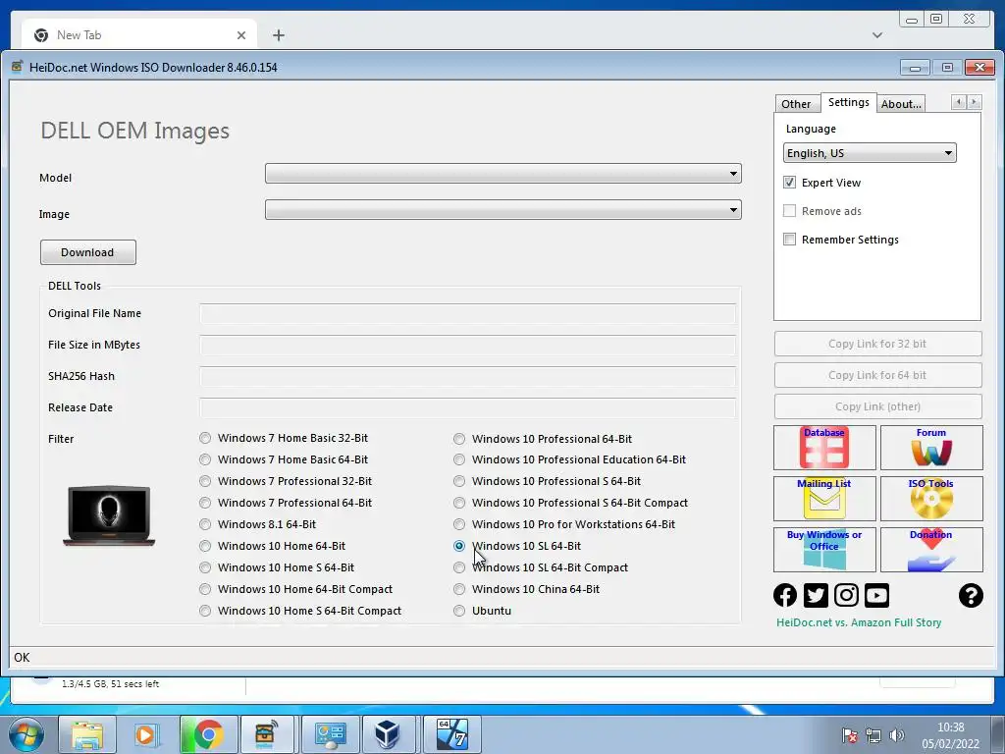Select Windows 10 Home 64-Bit filter

coord(205,546)
